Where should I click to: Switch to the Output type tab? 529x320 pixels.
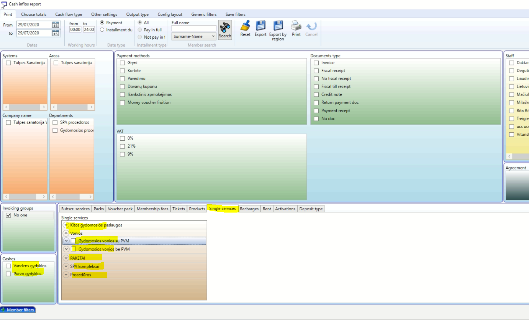(x=137, y=15)
